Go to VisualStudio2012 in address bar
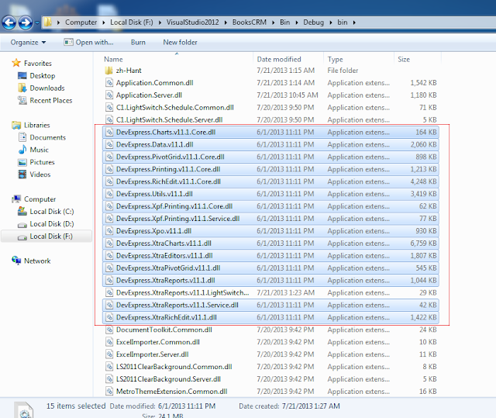 [x=193, y=22]
